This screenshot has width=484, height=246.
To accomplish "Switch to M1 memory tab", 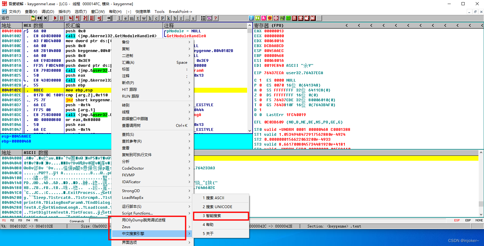I will [x=4, y=220].
